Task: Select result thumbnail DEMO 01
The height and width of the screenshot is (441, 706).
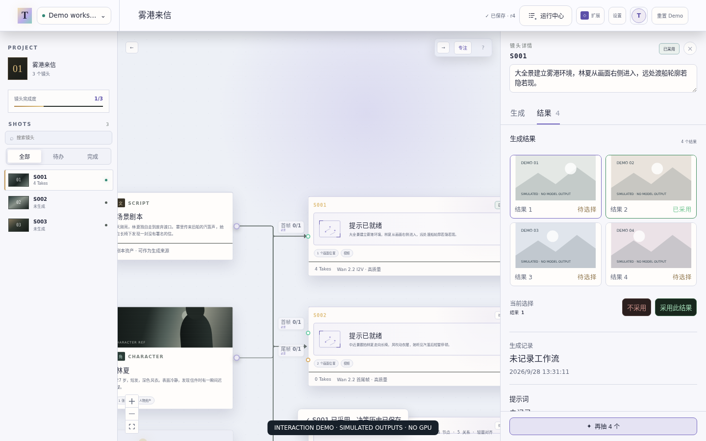Action: point(555,187)
